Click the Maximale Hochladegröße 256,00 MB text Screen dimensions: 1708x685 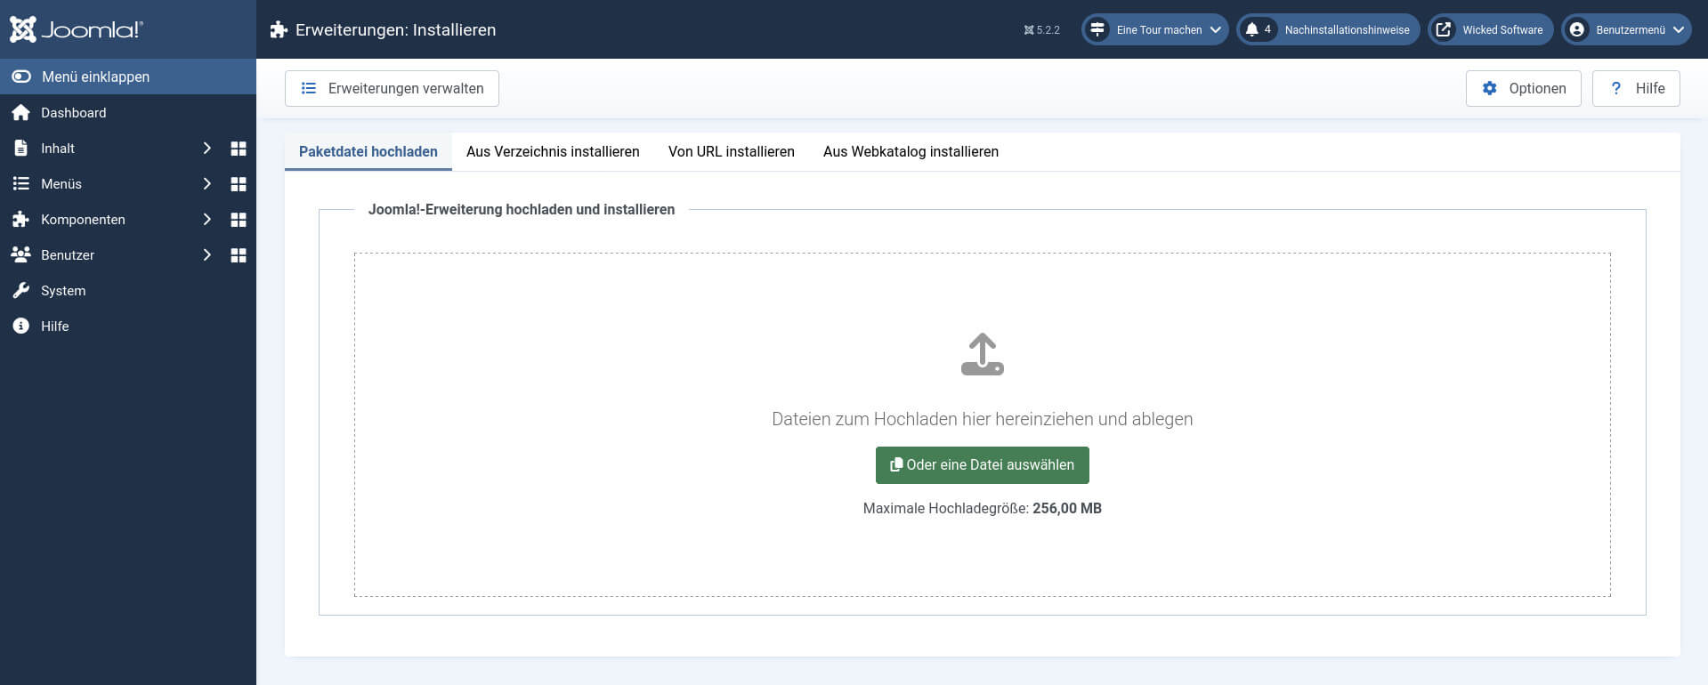click(x=983, y=509)
